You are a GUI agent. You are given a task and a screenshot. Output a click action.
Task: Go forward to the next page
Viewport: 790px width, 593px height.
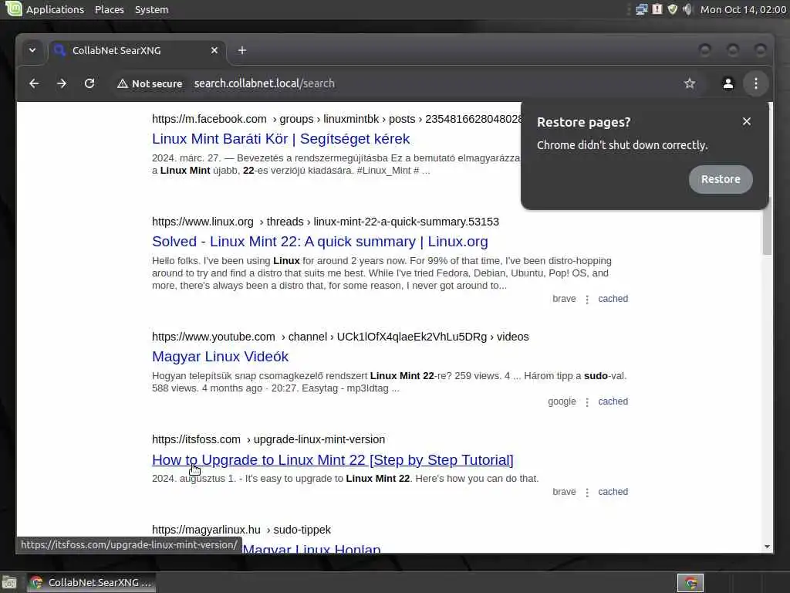coord(62,83)
